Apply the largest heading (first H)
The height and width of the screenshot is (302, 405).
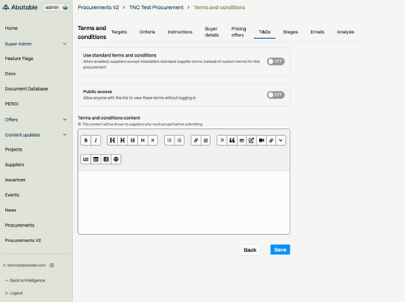(112, 140)
